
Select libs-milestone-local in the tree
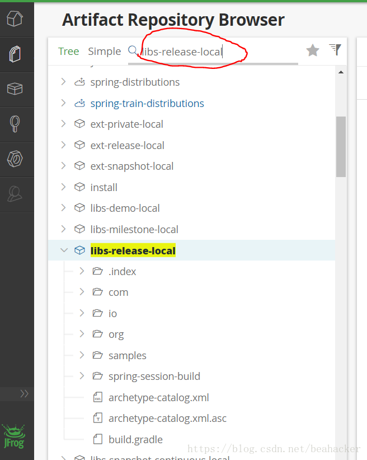click(134, 229)
